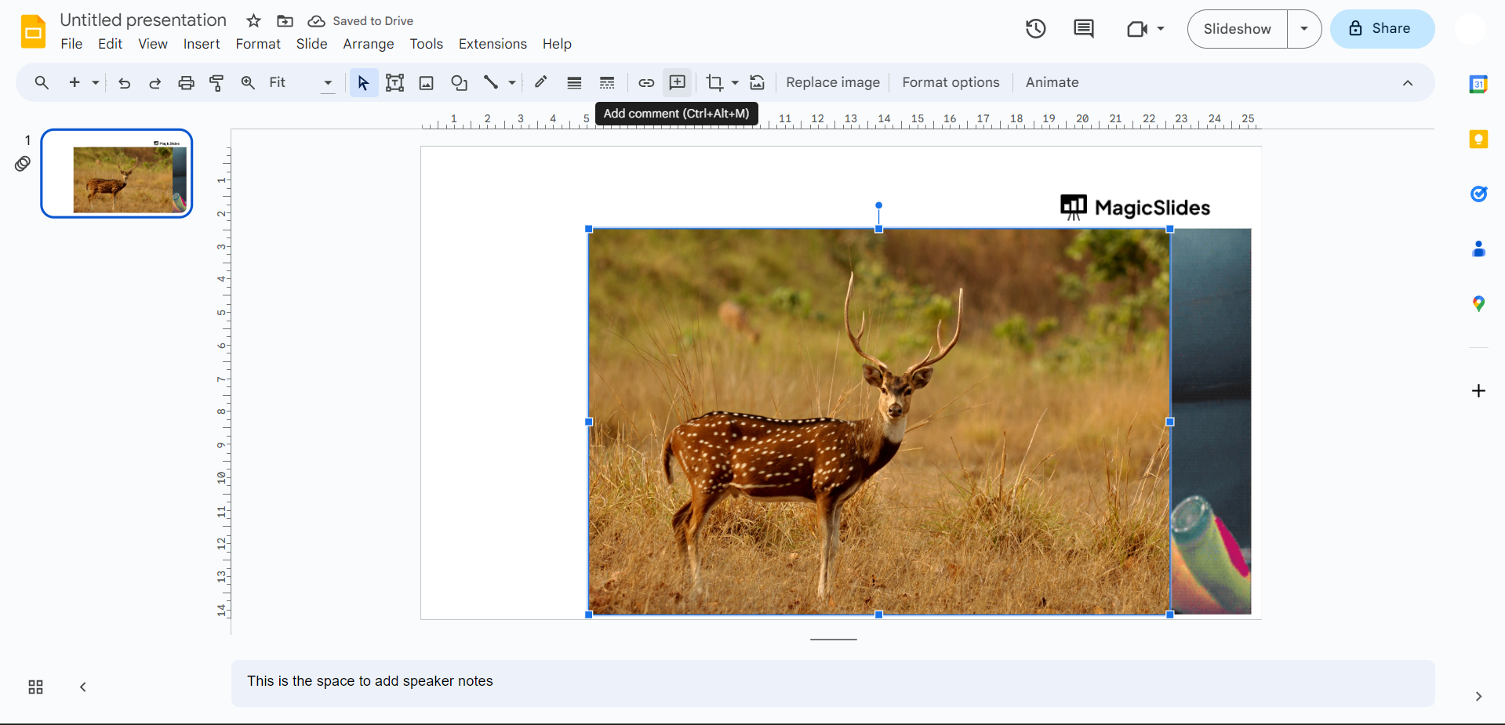Expand the Slideshow options arrow
The image size is (1505, 725).
click(1303, 29)
